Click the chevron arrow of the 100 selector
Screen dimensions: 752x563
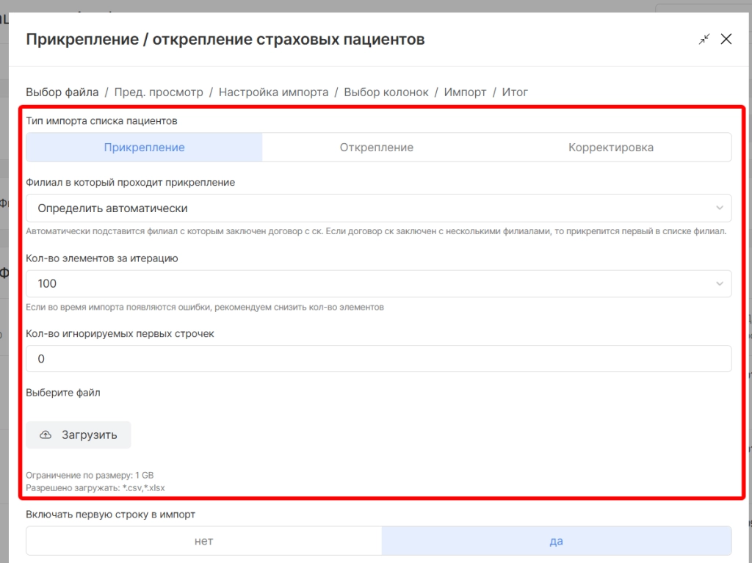pos(720,284)
